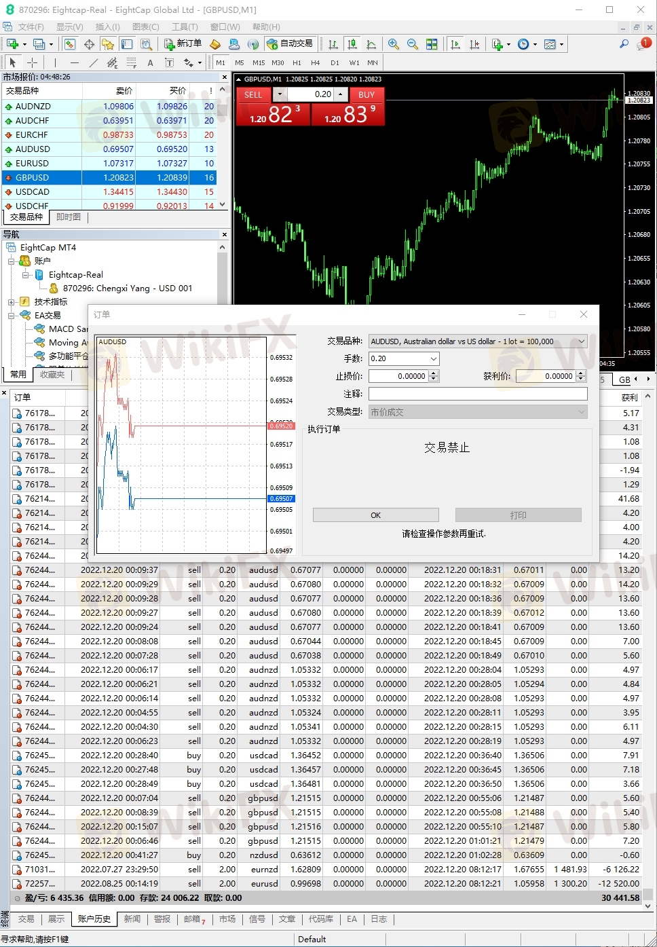The height and width of the screenshot is (947, 657).
Task: Open a new chart from toolbar
Action: (12, 44)
